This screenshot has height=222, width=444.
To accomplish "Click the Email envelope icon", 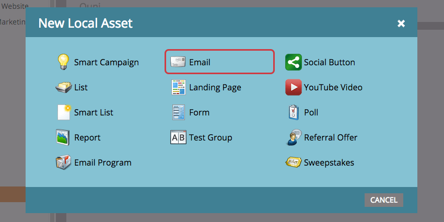I will click(179, 62).
